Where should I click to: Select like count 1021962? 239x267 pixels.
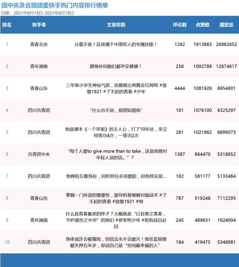(202, 132)
